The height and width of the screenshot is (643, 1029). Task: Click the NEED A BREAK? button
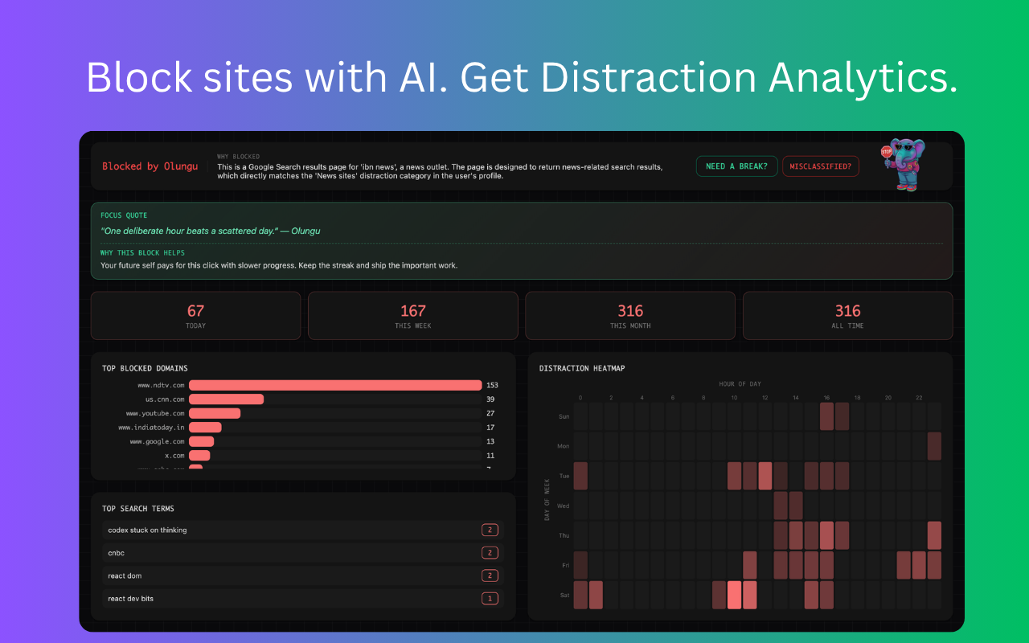(736, 166)
